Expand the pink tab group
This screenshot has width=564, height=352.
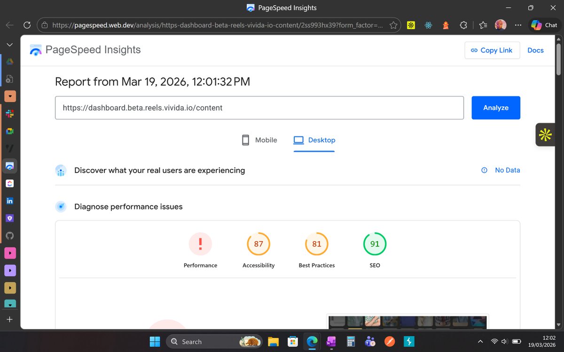click(10, 253)
